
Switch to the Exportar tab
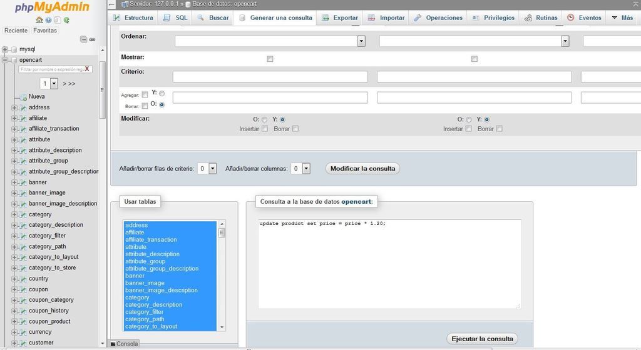pos(340,17)
